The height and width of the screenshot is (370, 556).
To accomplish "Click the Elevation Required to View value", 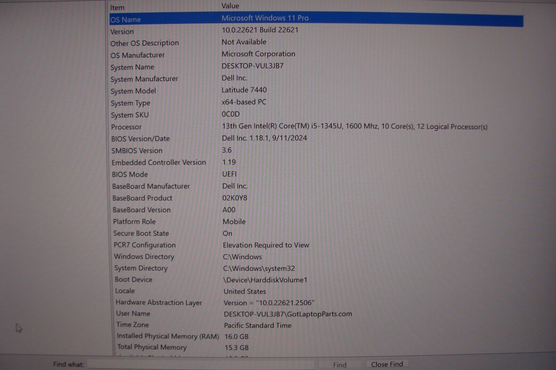I will (266, 245).
